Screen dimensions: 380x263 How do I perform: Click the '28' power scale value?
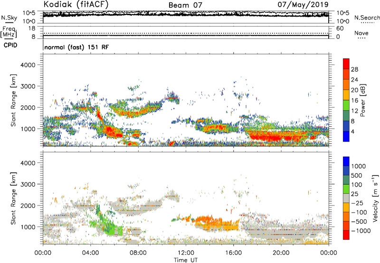point(354,69)
